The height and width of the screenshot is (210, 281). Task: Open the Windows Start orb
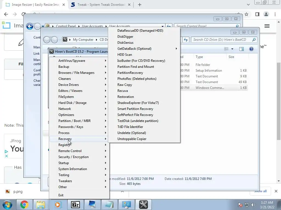tap(7, 205)
